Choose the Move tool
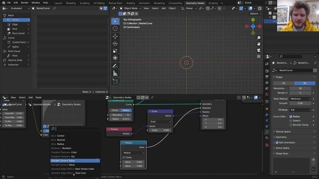 115,36
